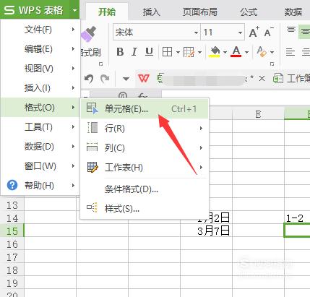
Task: Select row header 17
Action: tap(12, 257)
